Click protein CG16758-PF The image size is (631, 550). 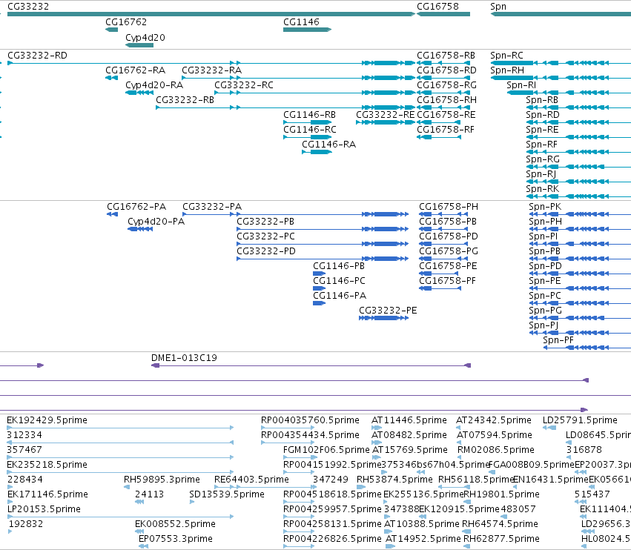click(447, 281)
